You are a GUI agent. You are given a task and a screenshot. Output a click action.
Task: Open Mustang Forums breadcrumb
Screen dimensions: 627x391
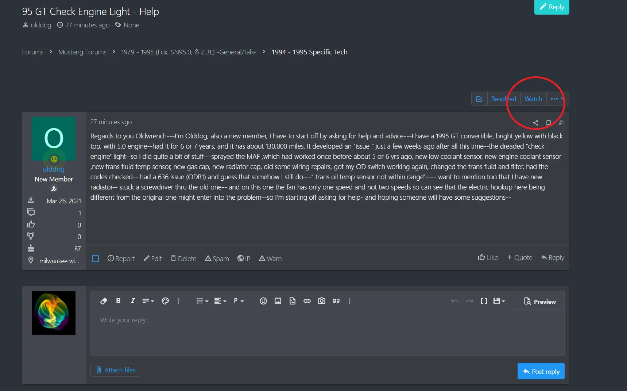(x=82, y=52)
